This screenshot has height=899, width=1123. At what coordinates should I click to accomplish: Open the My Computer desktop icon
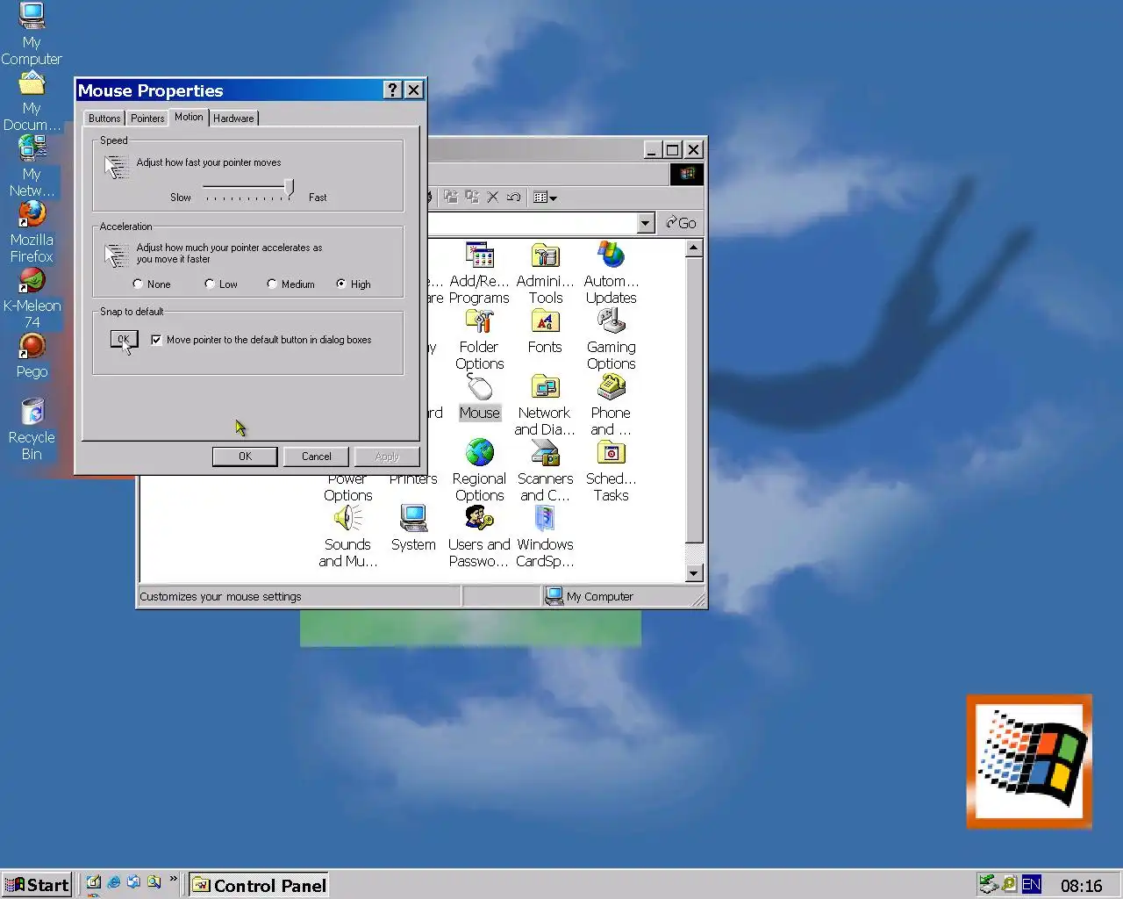[32, 34]
